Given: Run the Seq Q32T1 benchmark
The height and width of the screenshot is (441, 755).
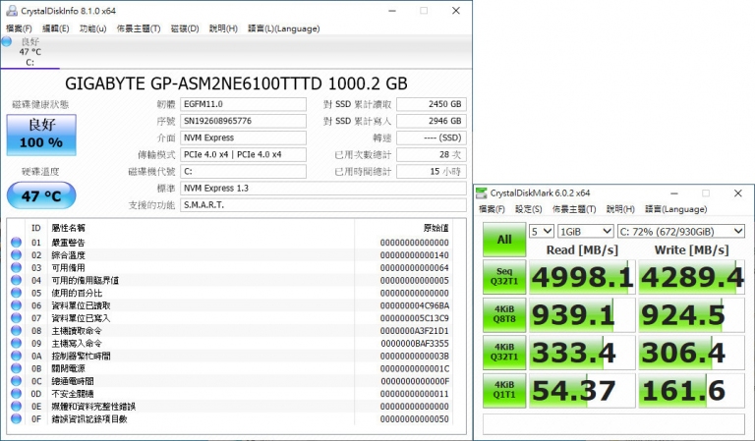Looking at the screenshot, I should point(504,277).
